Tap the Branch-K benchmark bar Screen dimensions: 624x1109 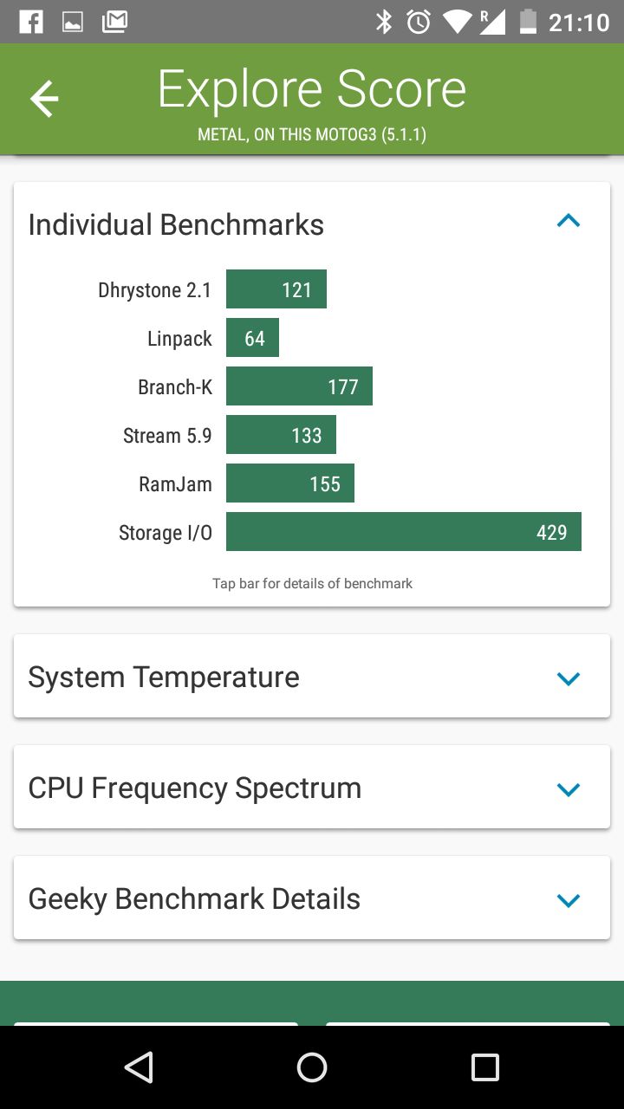pyautogui.click(x=299, y=386)
